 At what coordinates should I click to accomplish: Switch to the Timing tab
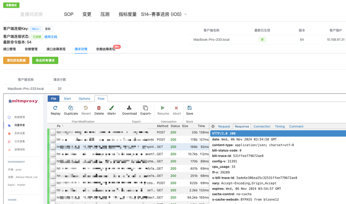[x=279, y=127]
